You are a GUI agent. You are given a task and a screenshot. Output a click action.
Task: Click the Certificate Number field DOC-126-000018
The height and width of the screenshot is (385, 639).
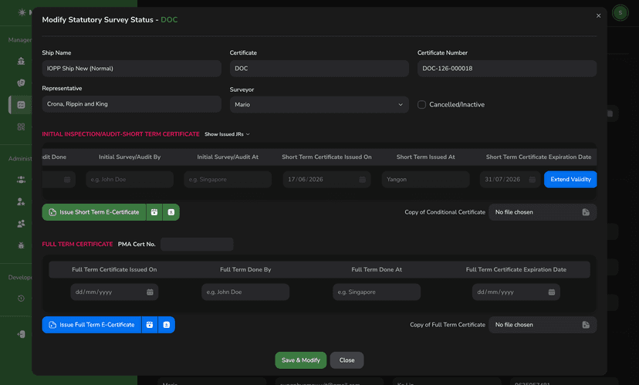pyautogui.click(x=507, y=69)
